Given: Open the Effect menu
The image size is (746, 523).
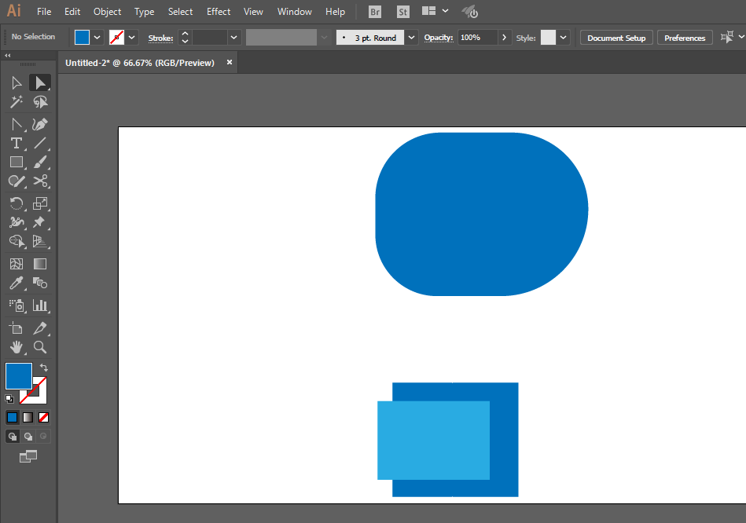Looking at the screenshot, I should point(219,12).
